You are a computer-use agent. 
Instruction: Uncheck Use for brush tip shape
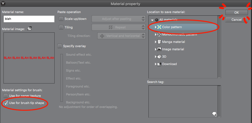(x=6, y=103)
